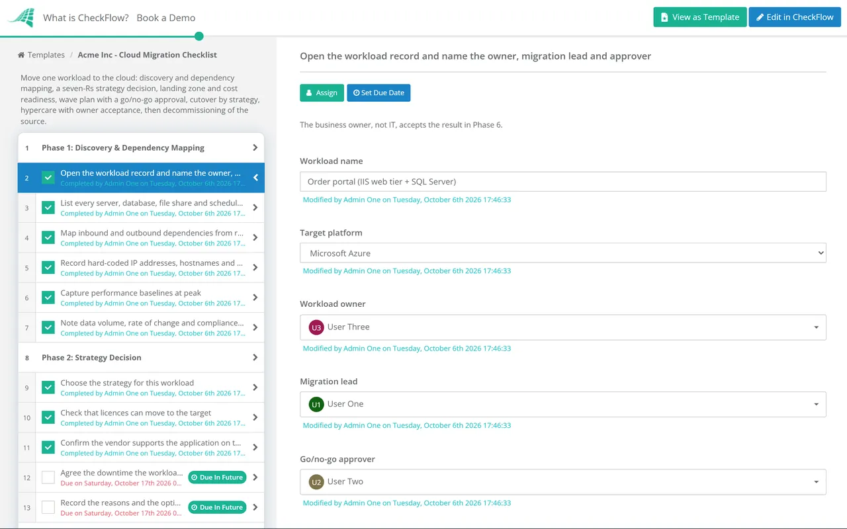Expand Phase 1: Discovery & Dependency Mapping chevron

255,147
